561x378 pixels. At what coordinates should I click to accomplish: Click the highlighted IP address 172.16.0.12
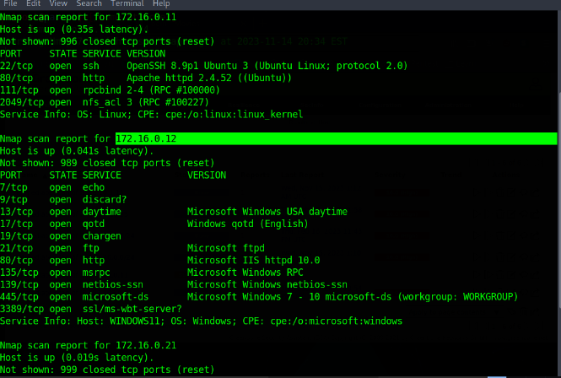pyautogui.click(x=145, y=138)
